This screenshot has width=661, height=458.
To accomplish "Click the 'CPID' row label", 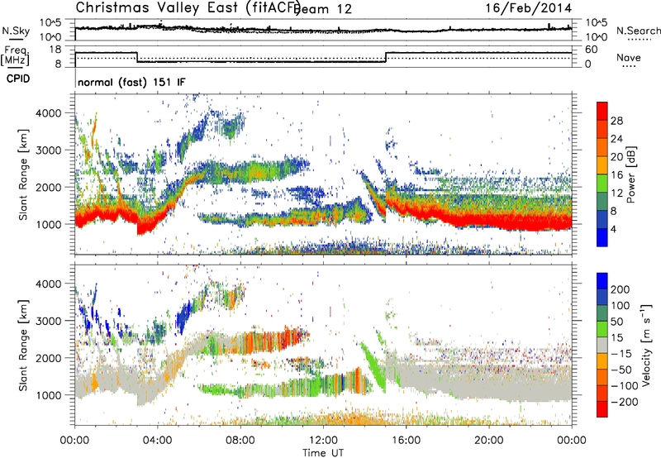I will [18, 79].
